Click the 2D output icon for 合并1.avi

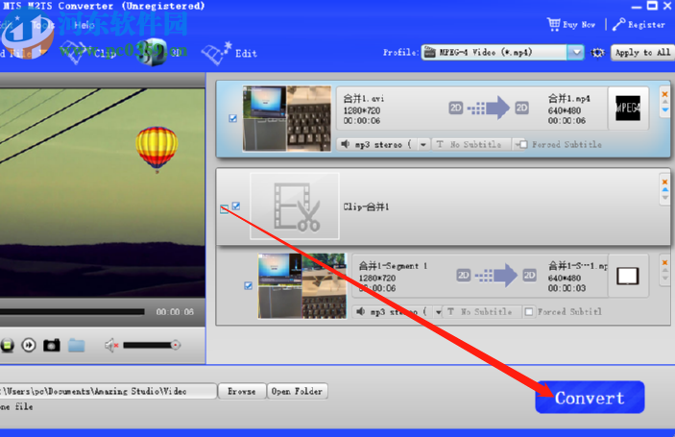pos(521,109)
